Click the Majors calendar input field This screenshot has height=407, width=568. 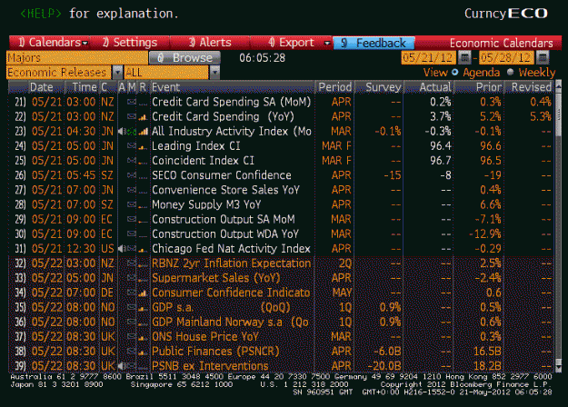coord(77,57)
